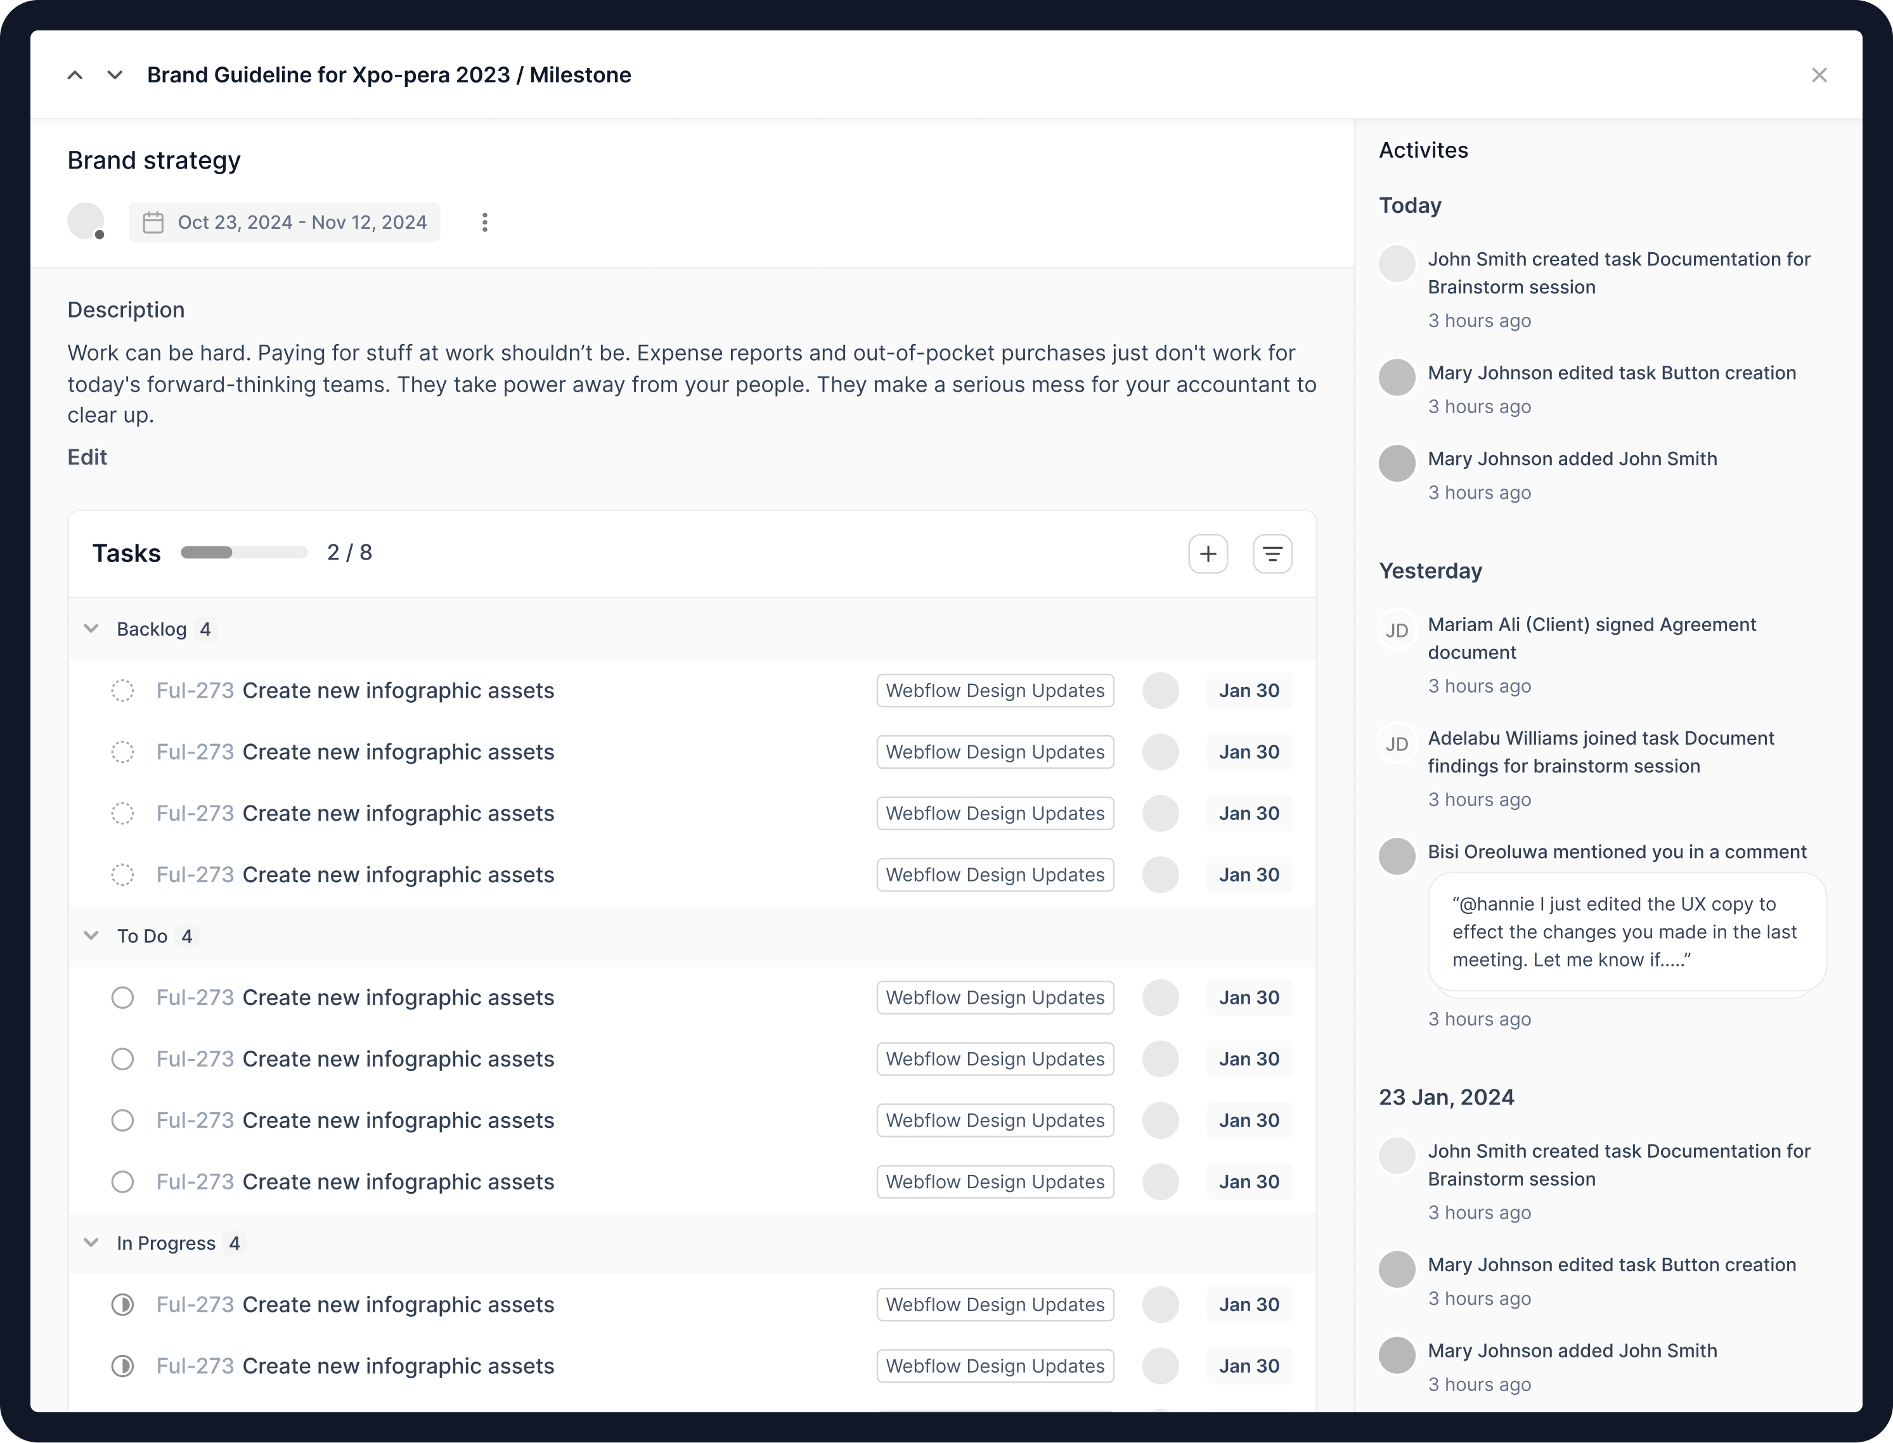Image resolution: width=1893 pixels, height=1443 pixels.
Task: Open Webflow Design Updates tag on first In Progress task
Action: [x=995, y=1305]
